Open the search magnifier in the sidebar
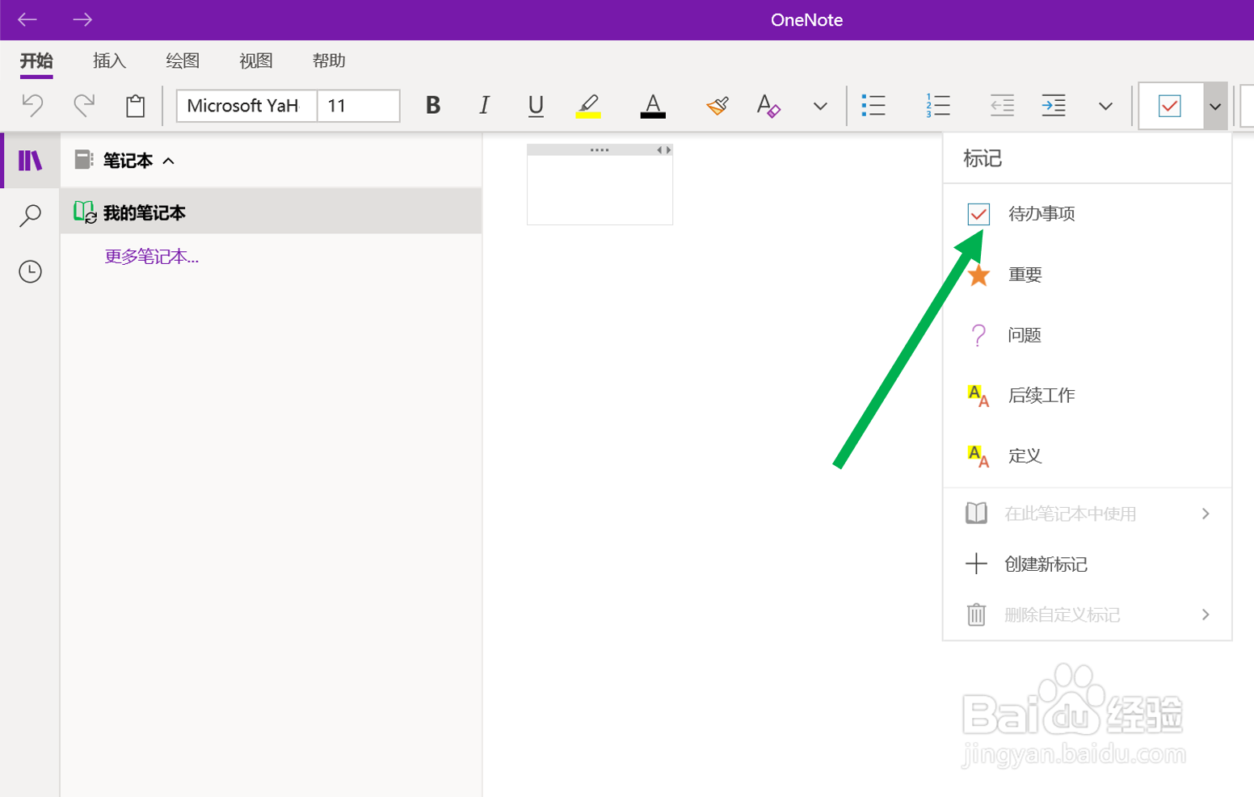Image resolution: width=1254 pixels, height=797 pixels. [30, 216]
